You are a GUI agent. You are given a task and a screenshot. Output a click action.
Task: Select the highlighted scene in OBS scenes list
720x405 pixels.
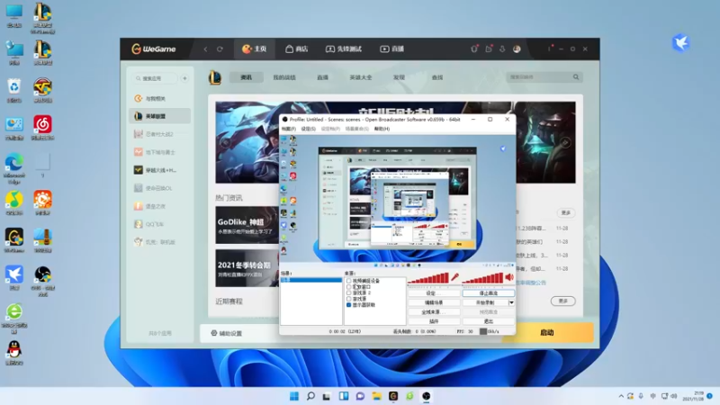(x=311, y=280)
